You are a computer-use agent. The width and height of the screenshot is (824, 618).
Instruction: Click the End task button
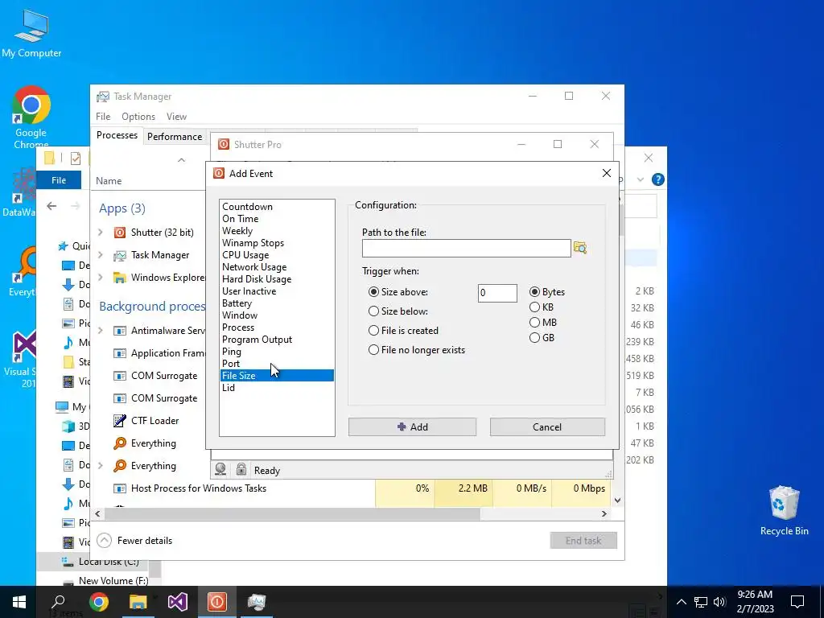coord(583,540)
